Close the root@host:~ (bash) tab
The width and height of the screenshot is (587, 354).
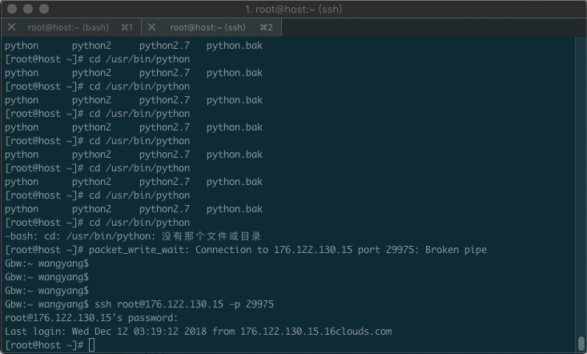pyautogui.click(x=11, y=27)
